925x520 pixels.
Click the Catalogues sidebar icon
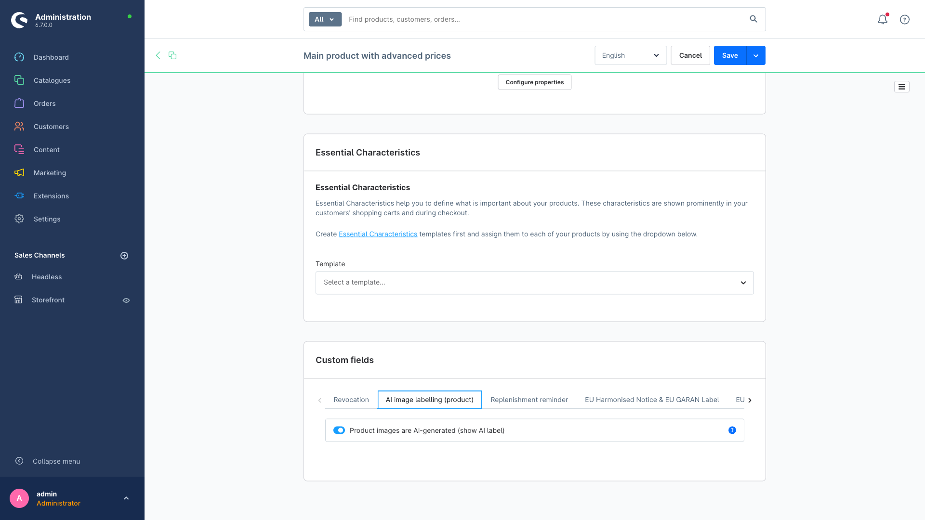[x=19, y=80]
